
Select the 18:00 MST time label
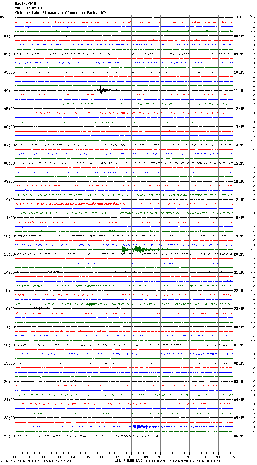[x=9, y=345]
